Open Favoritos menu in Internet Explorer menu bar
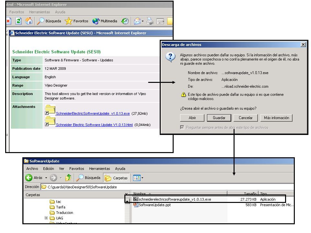Screen dimensions: 311x233 pyautogui.click(x=17, y=12)
